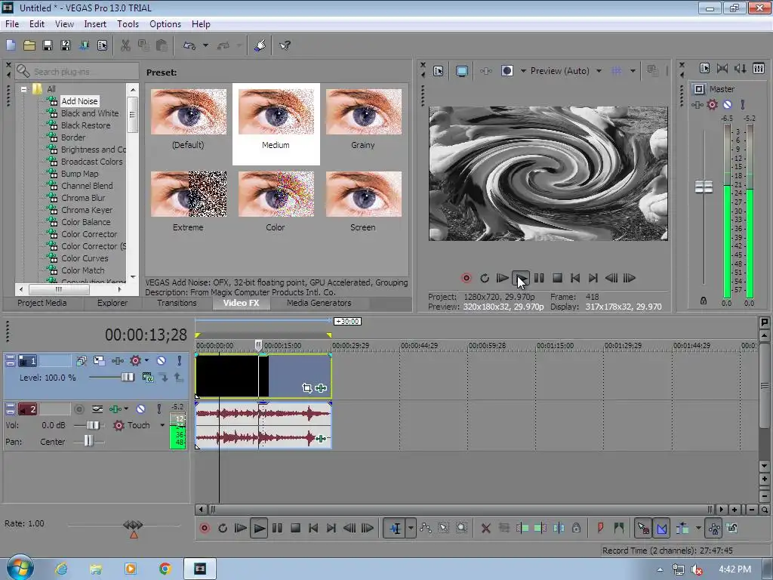Save project with the floppy disk icon
This screenshot has width=773, height=580.
click(48, 45)
